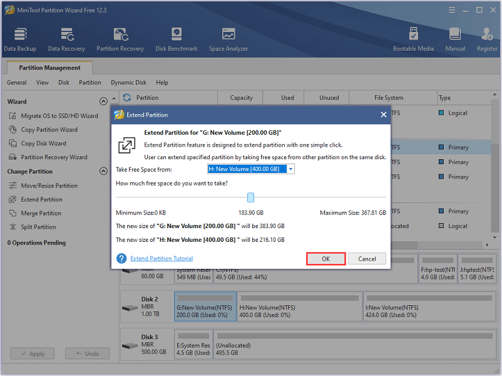Click the Undo button

coord(87,353)
